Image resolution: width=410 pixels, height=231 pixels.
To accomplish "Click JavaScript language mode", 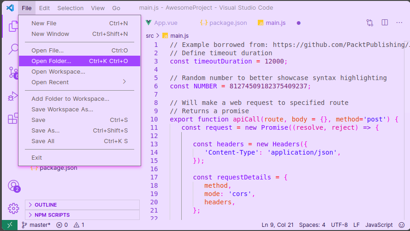I will (x=379, y=225).
